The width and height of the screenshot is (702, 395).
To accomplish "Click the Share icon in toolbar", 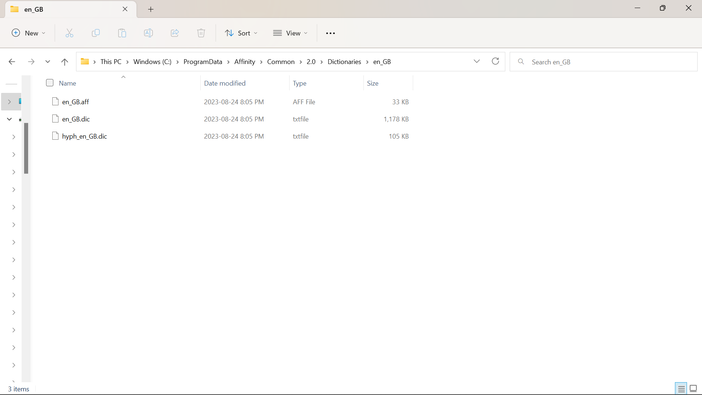I will (x=175, y=33).
